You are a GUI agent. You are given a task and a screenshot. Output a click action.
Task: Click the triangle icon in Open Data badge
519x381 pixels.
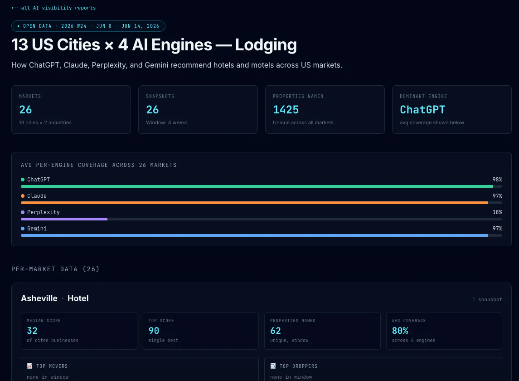(x=19, y=26)
